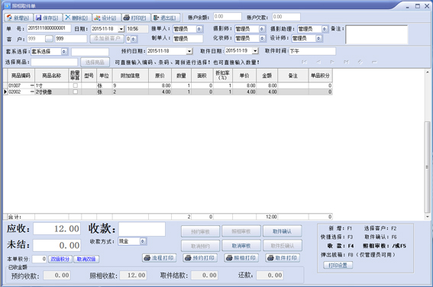The image size is (433, 287).
Task: Click the 选择商品 input field
Action: point(54,62)
